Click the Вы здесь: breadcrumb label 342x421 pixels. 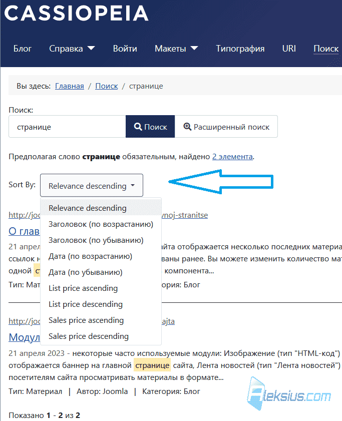pos(34,86)
